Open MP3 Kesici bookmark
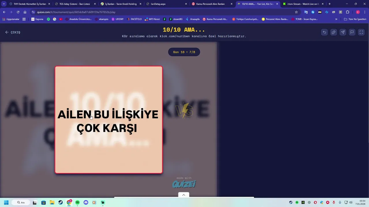 [x=153, y=19]
